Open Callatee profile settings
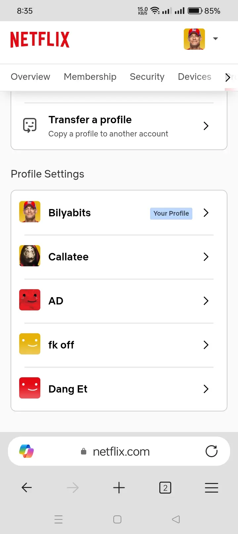Viewport: 238px width, 534px height. 119,257
